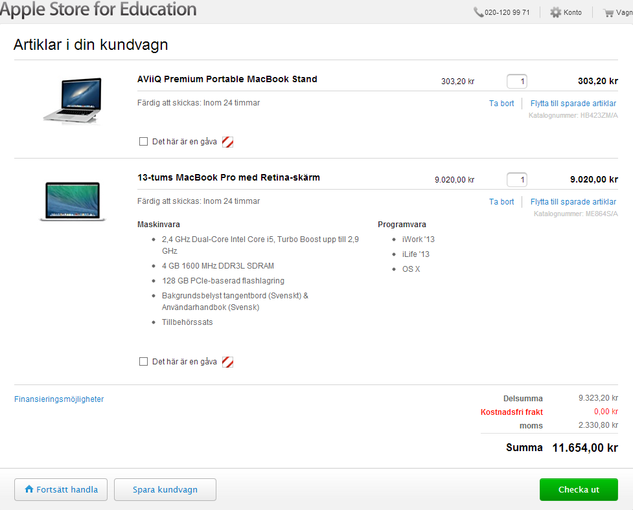Click quantity field for AViiQ stand
This screenshot has width=633, height=510.
[517, 82]
